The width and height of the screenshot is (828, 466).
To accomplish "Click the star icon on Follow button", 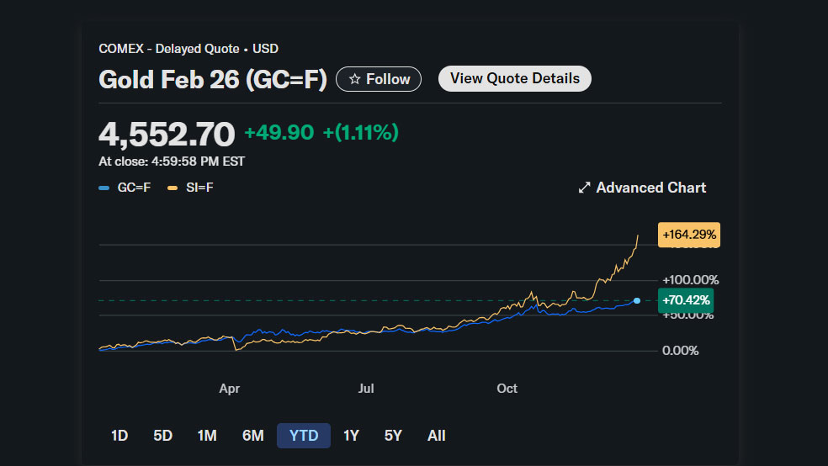I will point(354,79).
